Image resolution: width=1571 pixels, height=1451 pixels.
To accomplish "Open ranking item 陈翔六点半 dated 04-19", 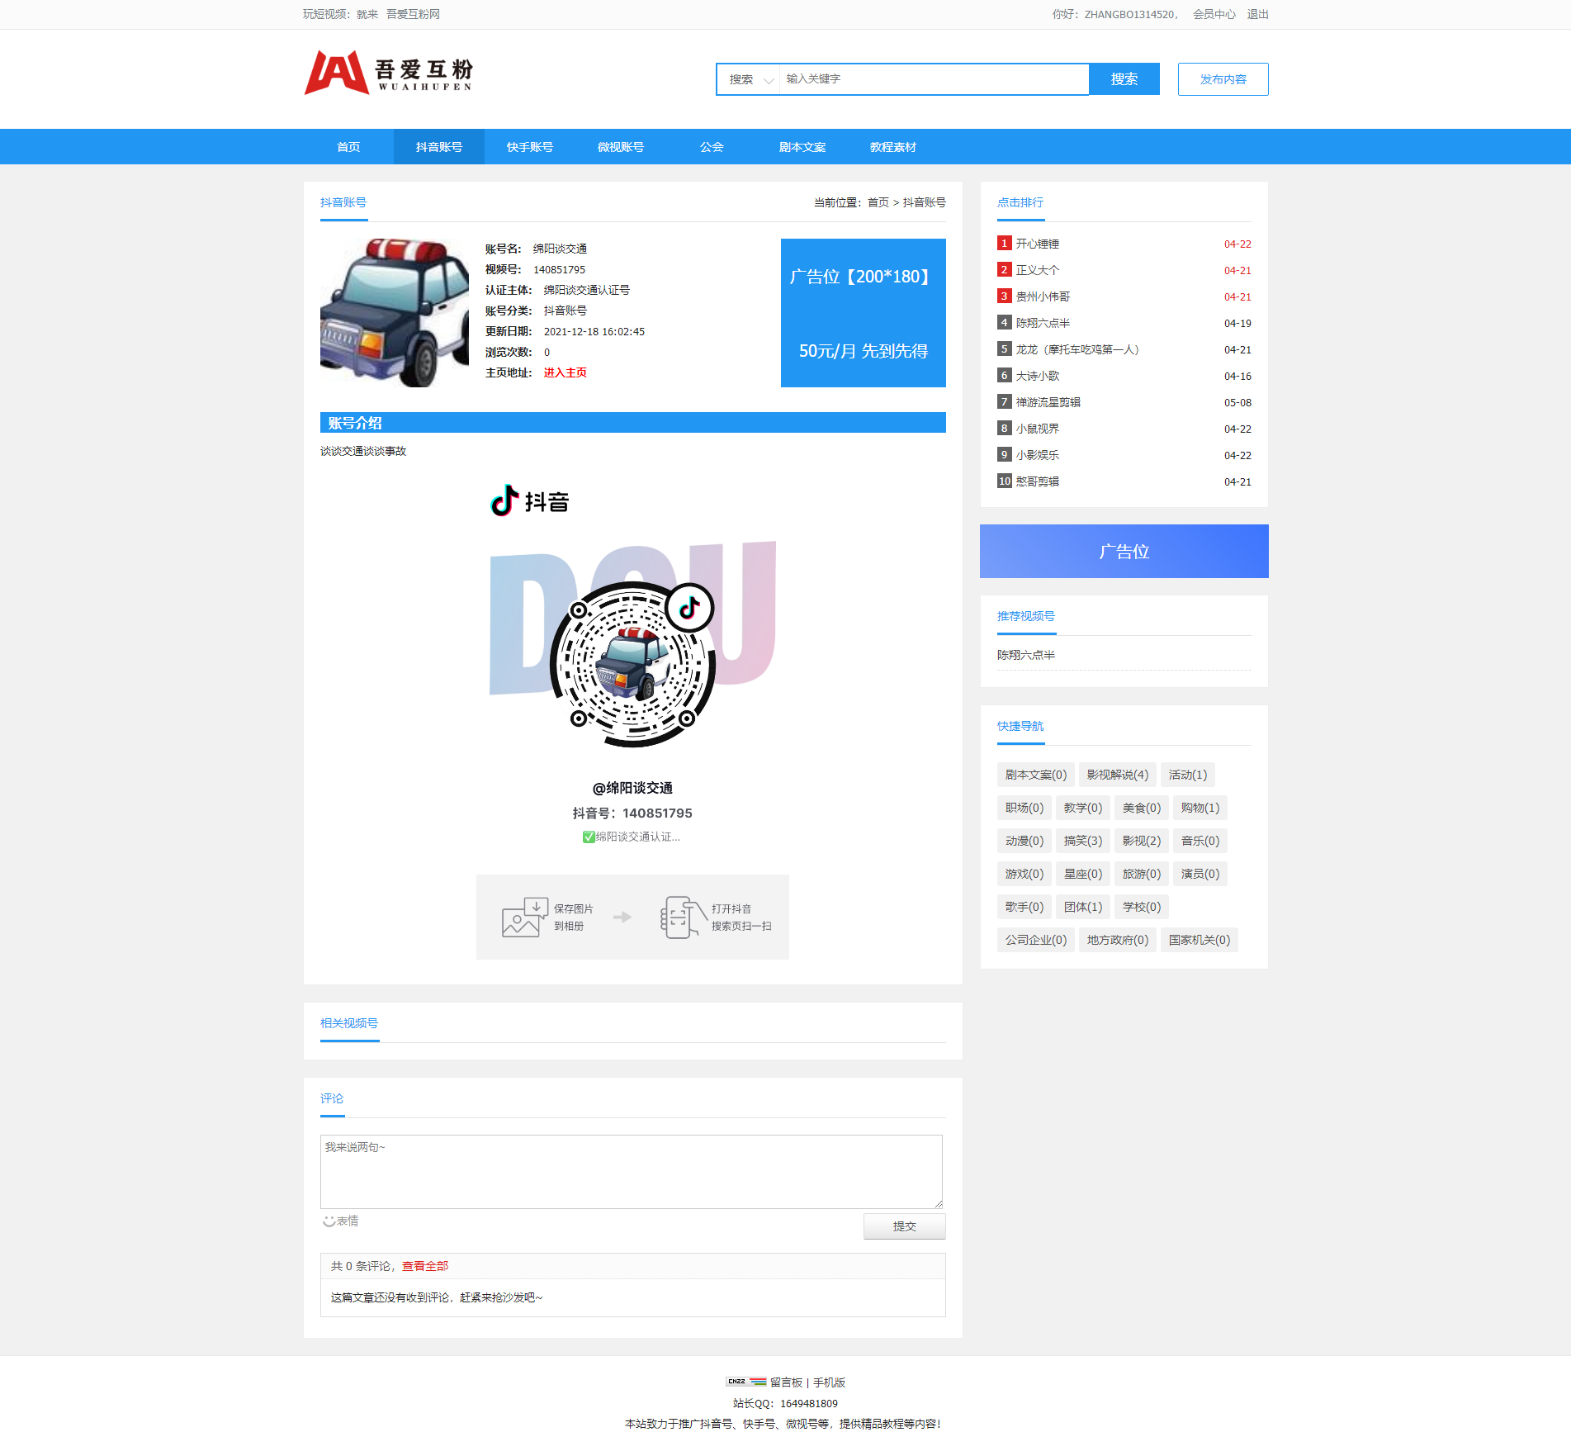I will point(1043,323).
